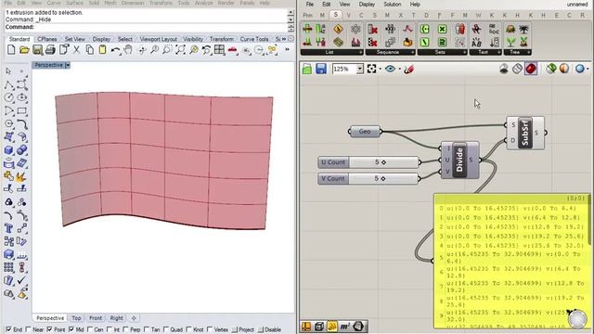Select the Box solid tool

[x=9, y=150]
